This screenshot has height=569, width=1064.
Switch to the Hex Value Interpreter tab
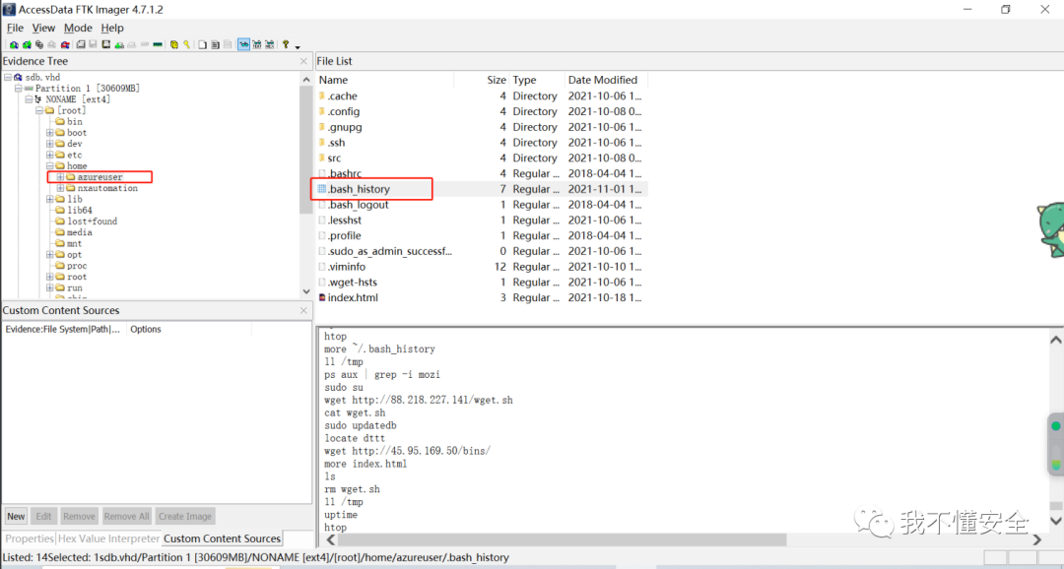tap(108, 538)
